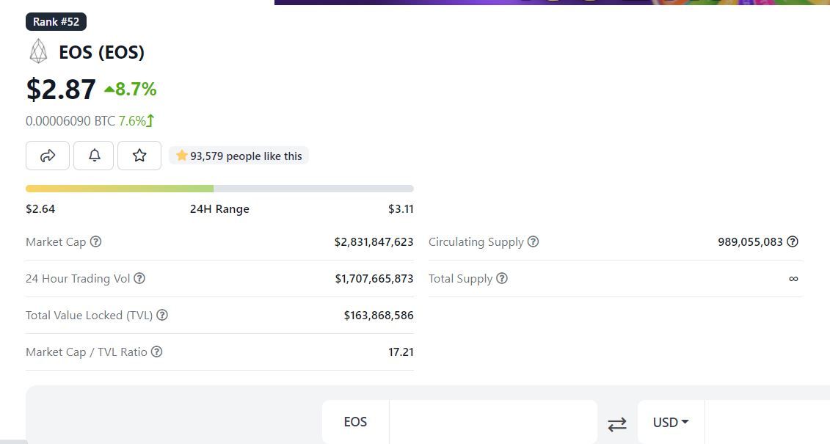This screenshot has height=444, width=830.
Task: Click the green 8.7% price change indicator
Action: tap(131, 90)
